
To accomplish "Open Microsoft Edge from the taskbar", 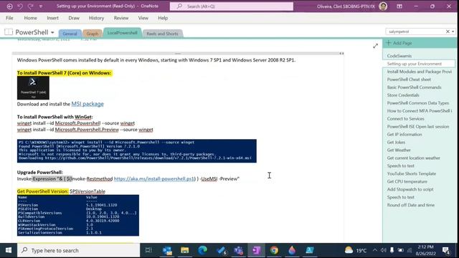I will pos(202,250).
